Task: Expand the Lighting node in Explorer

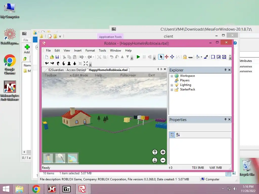Action: click(x=172, y=85)
